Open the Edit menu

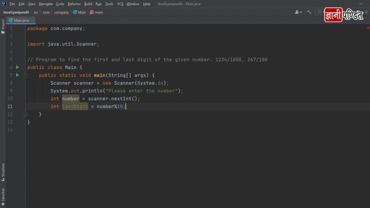pos(21,4)
